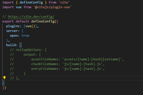Click the yellow lightbulb code action icon
Viewport: 143px width, 95px height.
(x=4, y=78)
